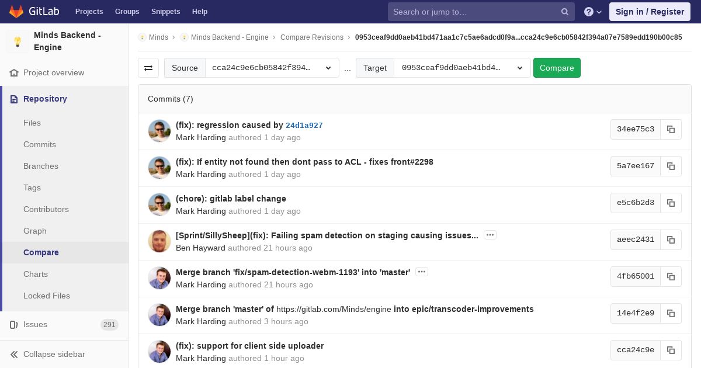Click the Repository file icon in sidebar

(14, 99)
